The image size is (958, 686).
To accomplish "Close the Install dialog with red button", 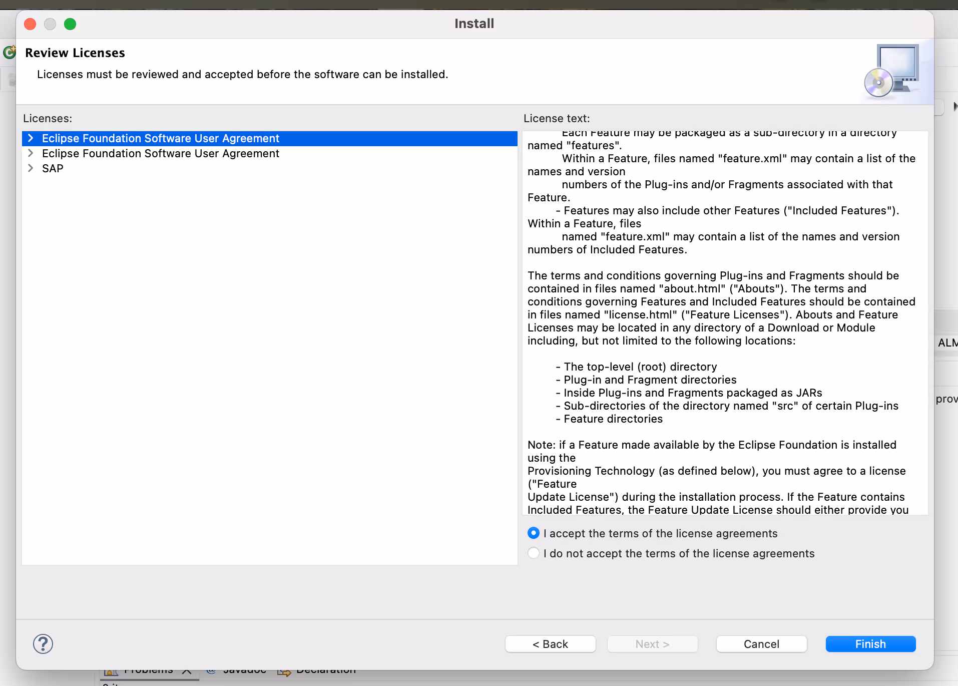I will click(x=30, y=24).
